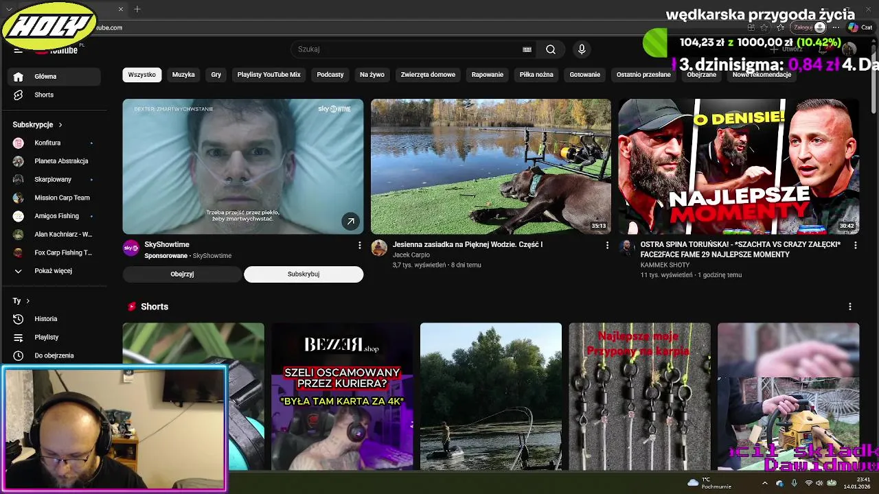Open a new browser tab with plus
This screenshot has height=494, width=879.
tap(137, 9)
